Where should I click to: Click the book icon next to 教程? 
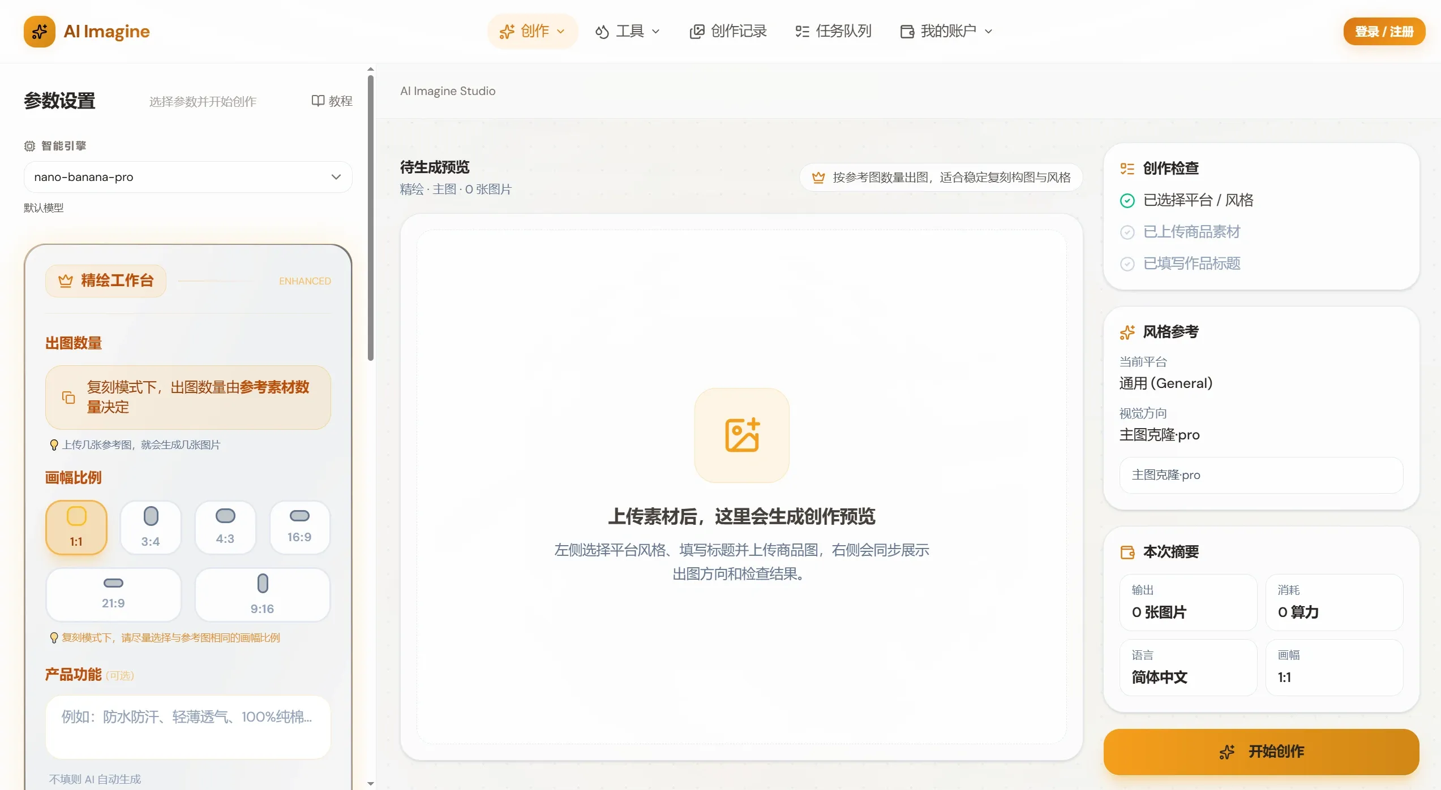pos(318,101)
